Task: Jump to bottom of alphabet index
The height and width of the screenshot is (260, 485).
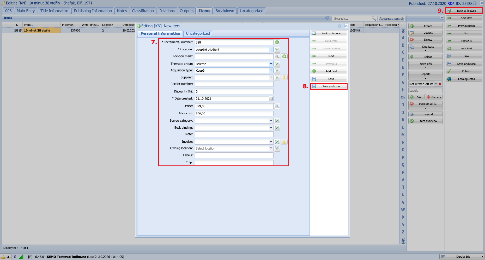Action: pos(403,240)
